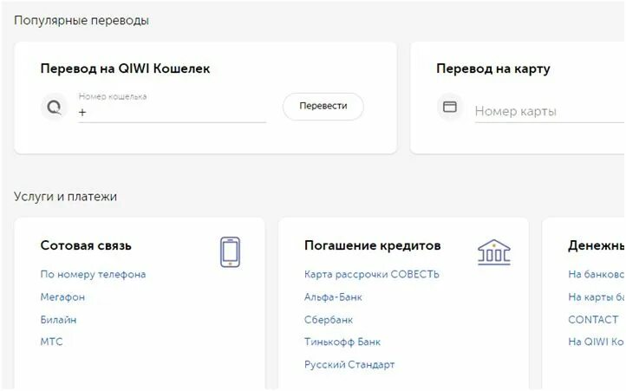
Task: Open the CONTACT money transfer link
Action: 593,320
